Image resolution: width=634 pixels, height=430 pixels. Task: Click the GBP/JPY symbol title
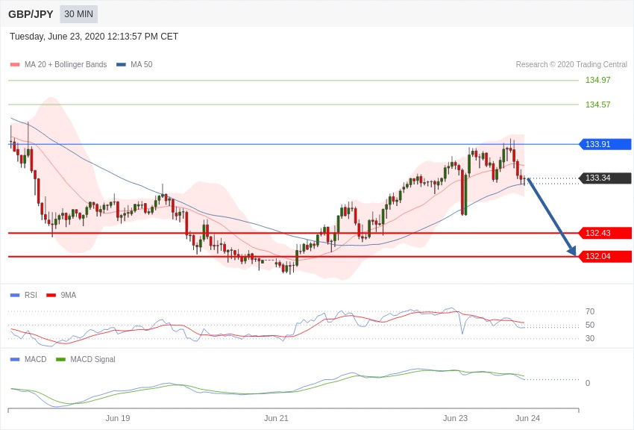[x=31, y=14]
